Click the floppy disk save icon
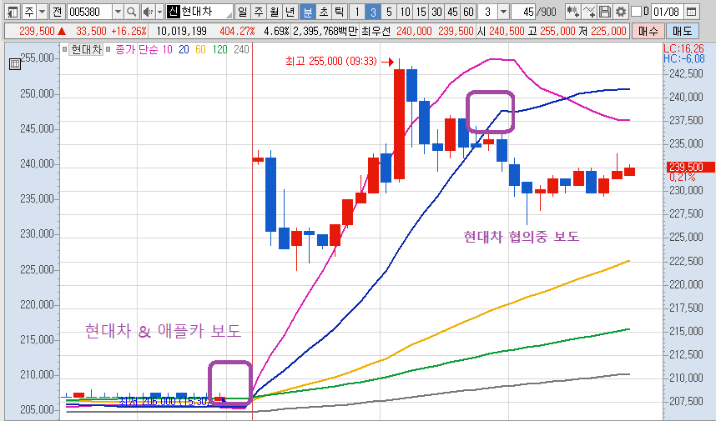The width and height of the screenshot is (716, 421). [604, 12]
